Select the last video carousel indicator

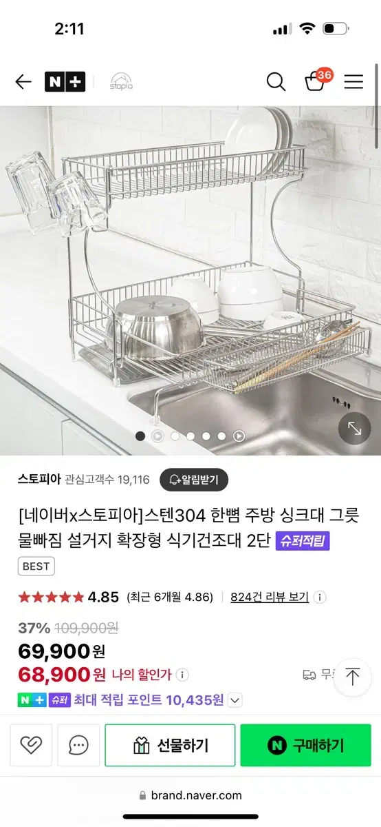pyautogui.click(x=239, y=436)
